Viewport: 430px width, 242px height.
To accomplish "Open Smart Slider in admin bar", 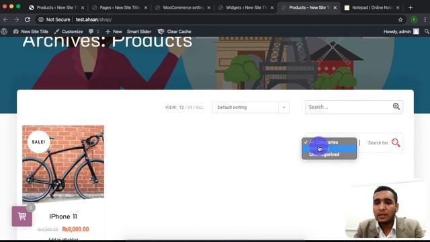I will [139, 32].
